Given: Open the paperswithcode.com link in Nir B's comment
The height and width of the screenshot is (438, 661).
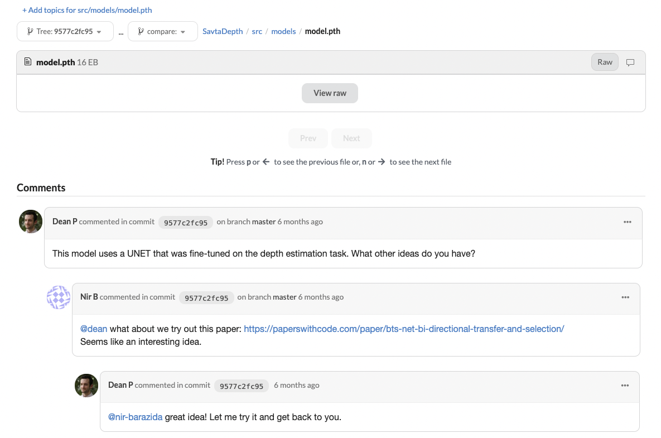Looking at the screenshot, I should (403, 329).
